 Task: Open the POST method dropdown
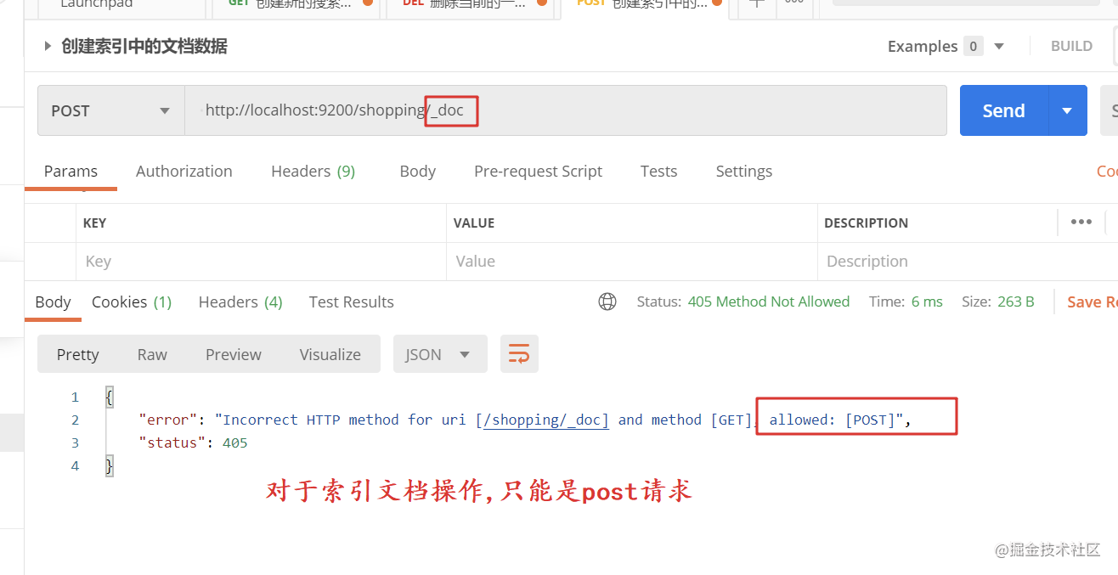point(111,110)
